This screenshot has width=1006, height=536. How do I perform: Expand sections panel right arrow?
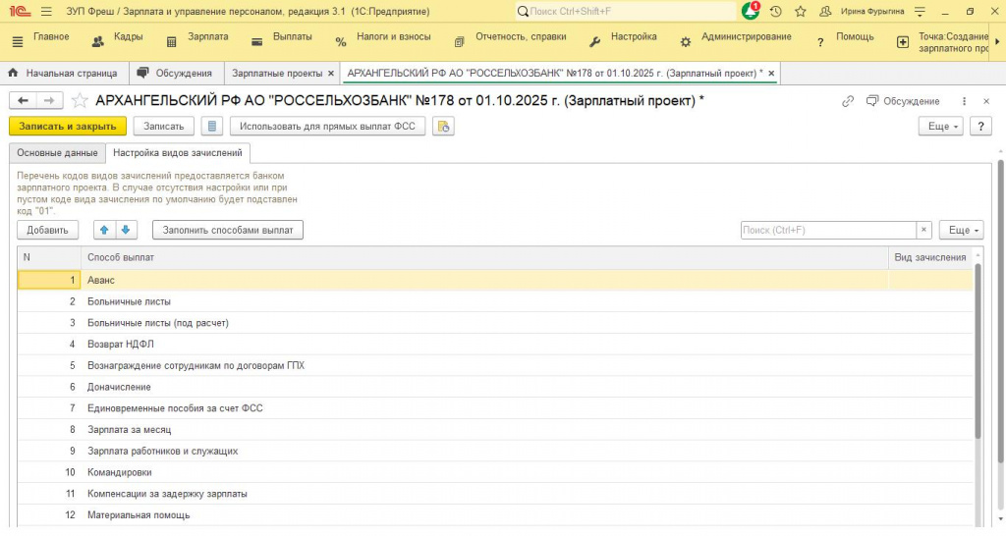click(997, 41)
